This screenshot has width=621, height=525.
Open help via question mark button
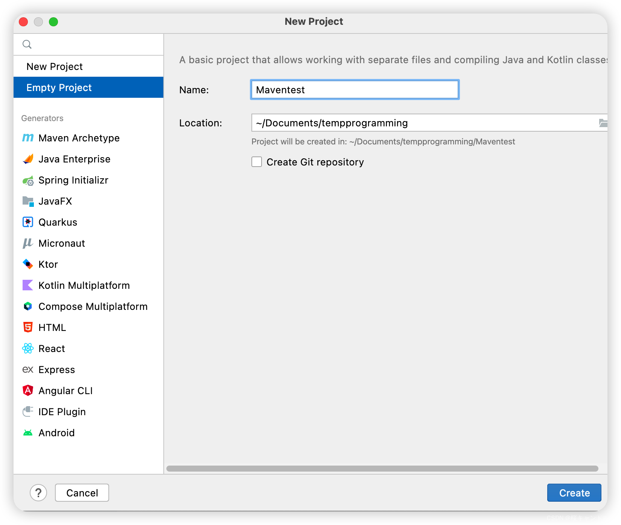[38, 493]
